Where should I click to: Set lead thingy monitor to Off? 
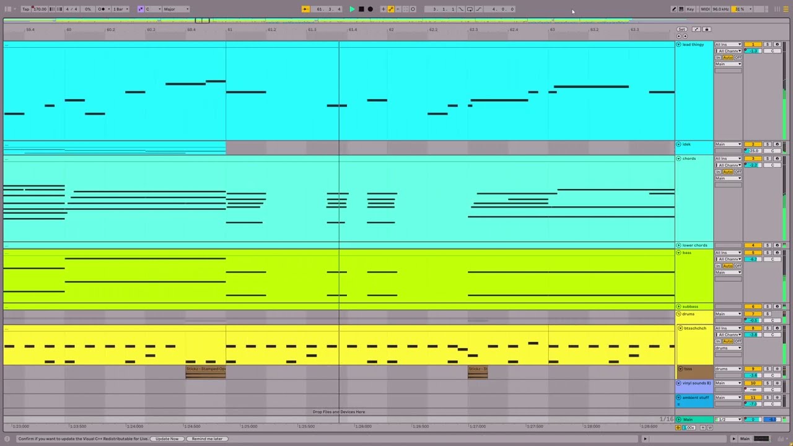pos(738,58)
